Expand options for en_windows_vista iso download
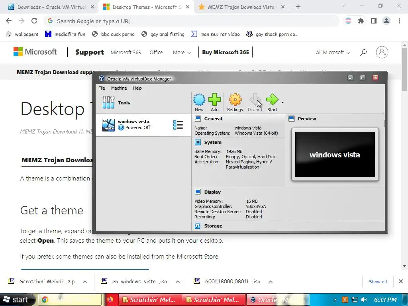The image size is (408, 306). coord(178,282)
